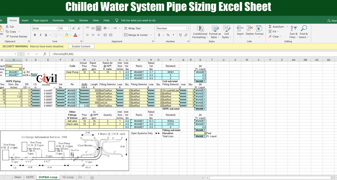Screen dimensions: 337x180
Task: Open the View ribbon tab
Action: [96, 20]
